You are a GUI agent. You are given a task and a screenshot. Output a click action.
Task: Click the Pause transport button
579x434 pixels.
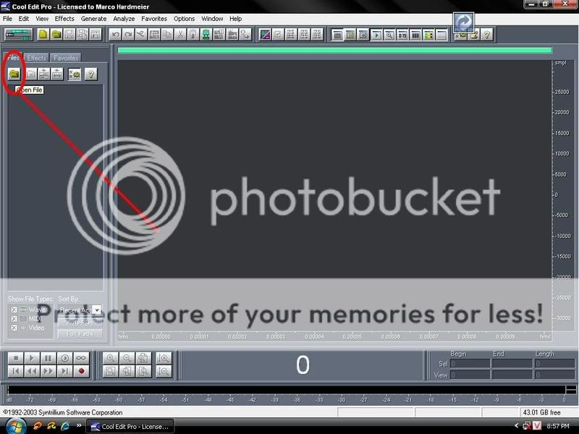48,358
